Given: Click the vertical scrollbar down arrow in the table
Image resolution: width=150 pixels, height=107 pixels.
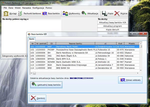Looking at the screenshot, I should (141, 70).
